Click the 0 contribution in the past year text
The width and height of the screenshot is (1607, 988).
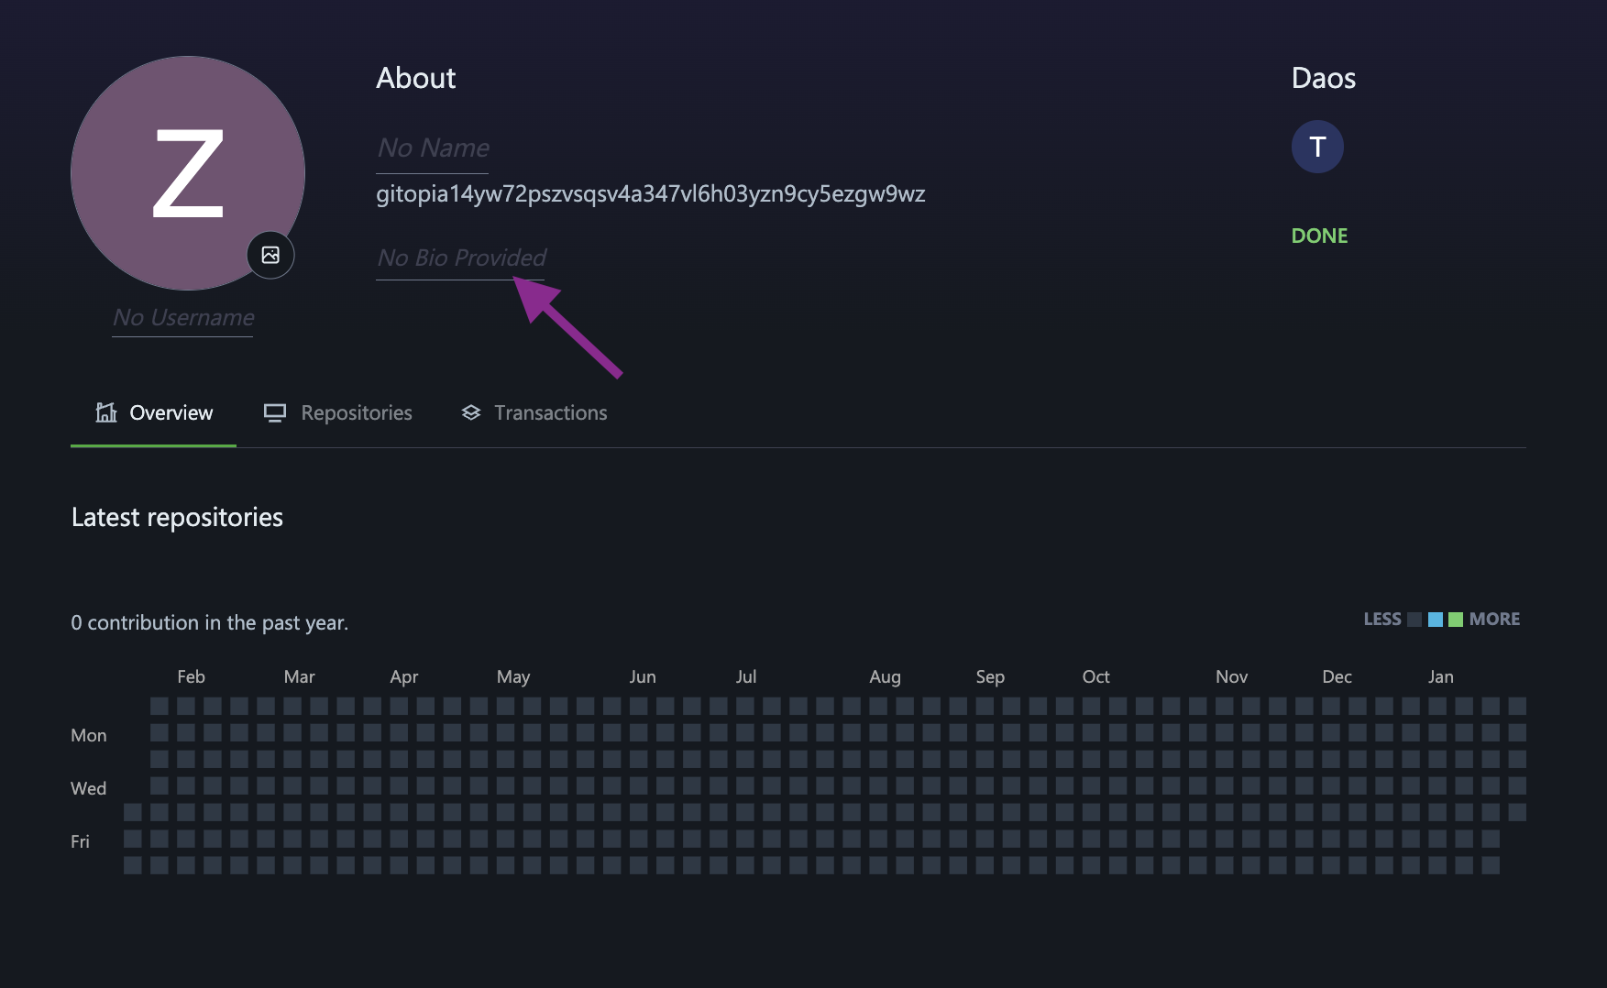[x=210, y=623]
